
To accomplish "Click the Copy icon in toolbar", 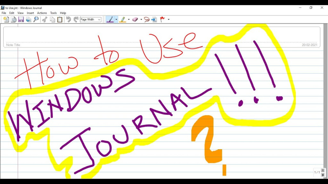I will coord(52,19).
